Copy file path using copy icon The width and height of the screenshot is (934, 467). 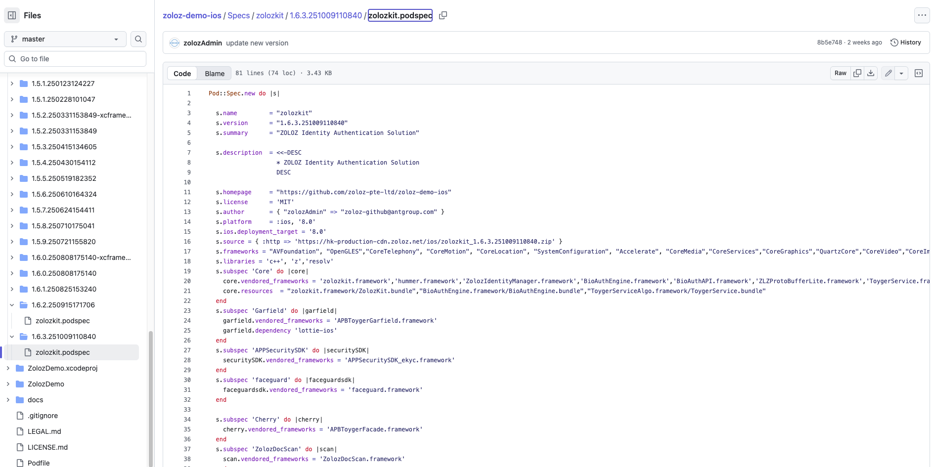point(443,15)
